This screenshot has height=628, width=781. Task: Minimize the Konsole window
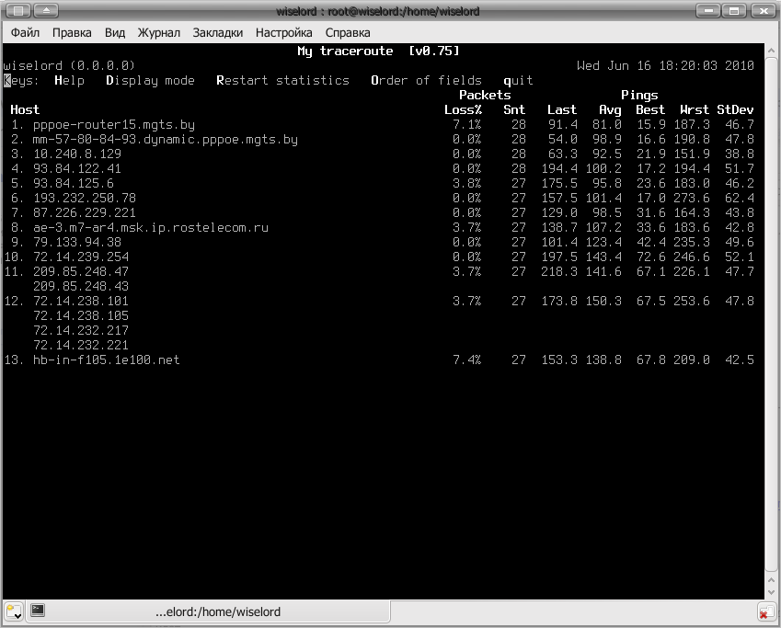coord(707,10)
